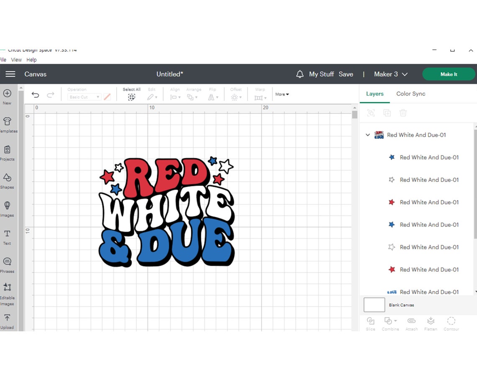Collapse the Red White And Due-01 group

click(368, 135)
